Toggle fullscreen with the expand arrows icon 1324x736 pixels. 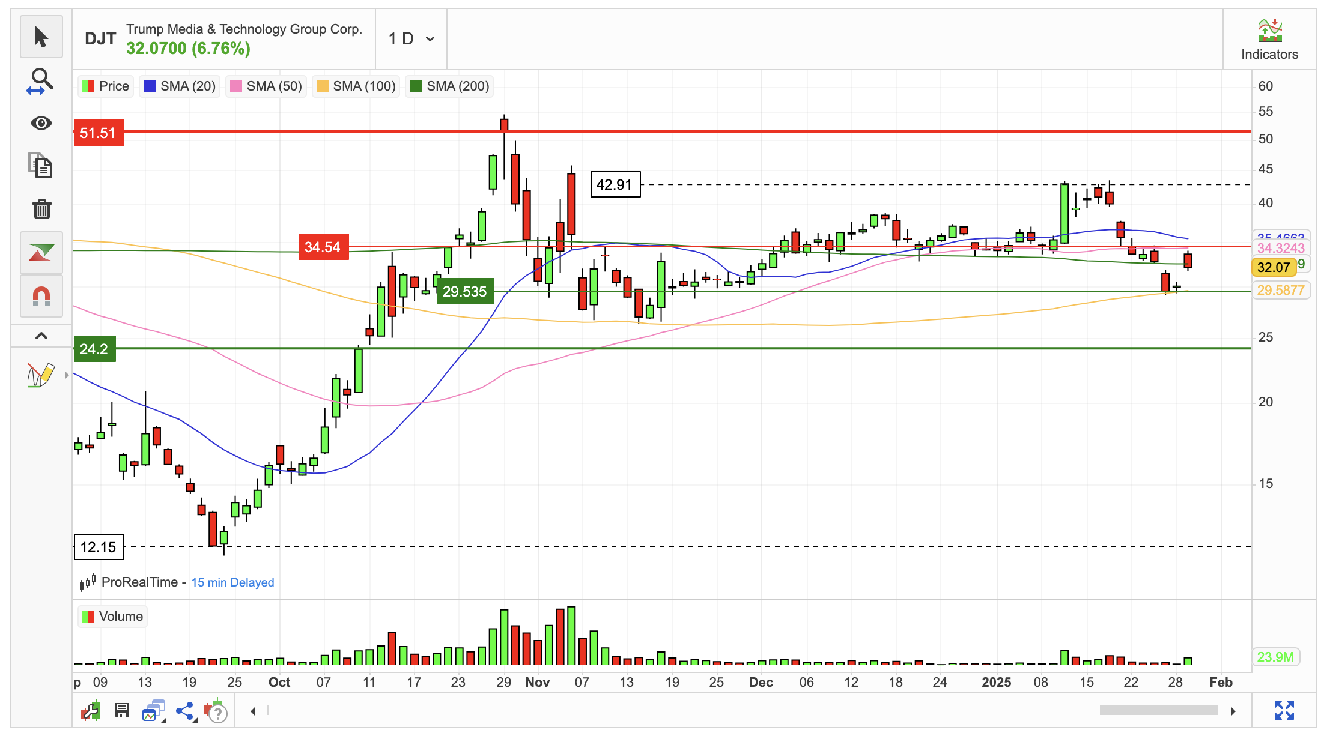[1284, 710]
